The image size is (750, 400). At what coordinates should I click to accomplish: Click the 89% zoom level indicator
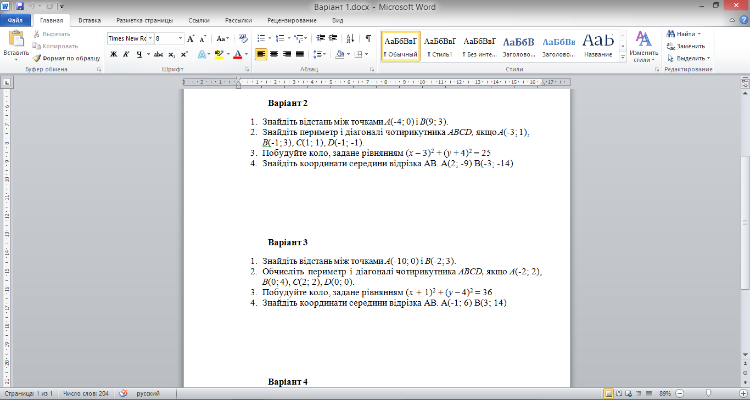pos(665,393)
